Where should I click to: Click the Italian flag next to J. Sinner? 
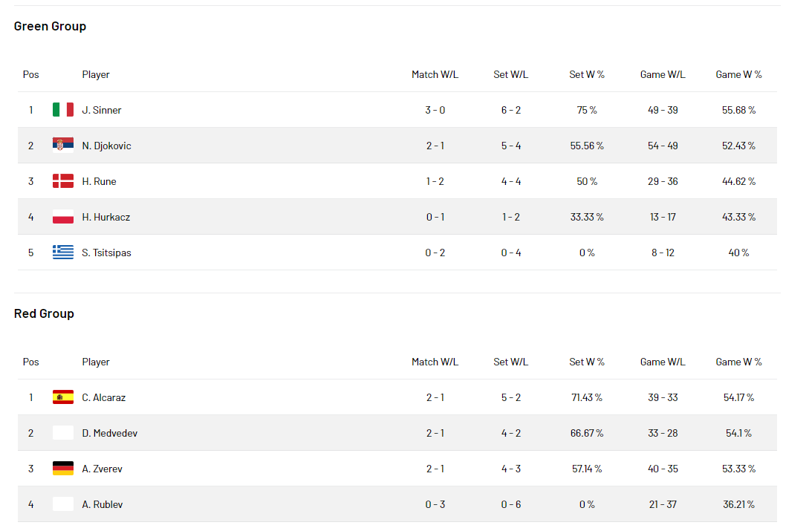click(x=63, y=110)
